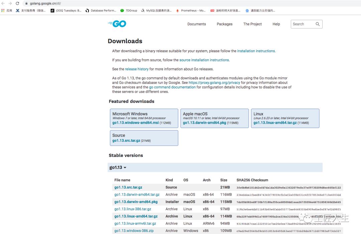Open The Project menu
This screenshot has width=361, height=234.
(253, 24)
